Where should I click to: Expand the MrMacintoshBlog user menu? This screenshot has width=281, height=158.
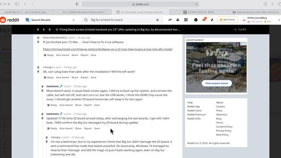261,20
